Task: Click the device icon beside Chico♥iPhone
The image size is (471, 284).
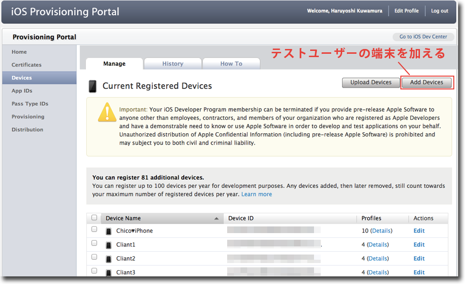Action: point(108,231)
